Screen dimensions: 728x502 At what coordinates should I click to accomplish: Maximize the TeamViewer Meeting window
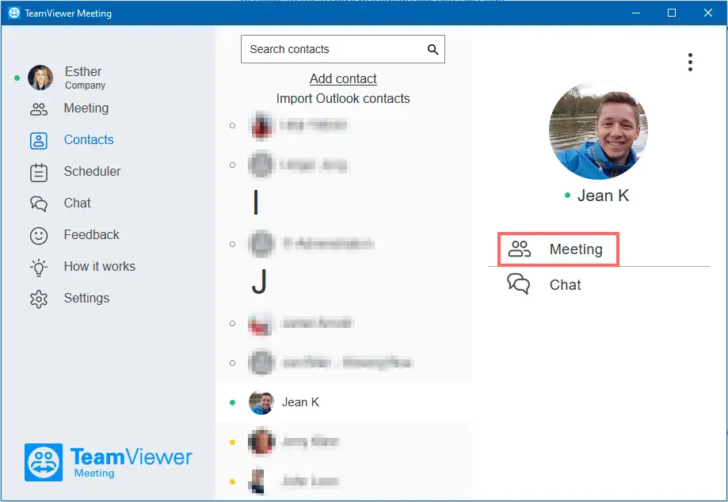pyautogui.click(x=671, y=13)
